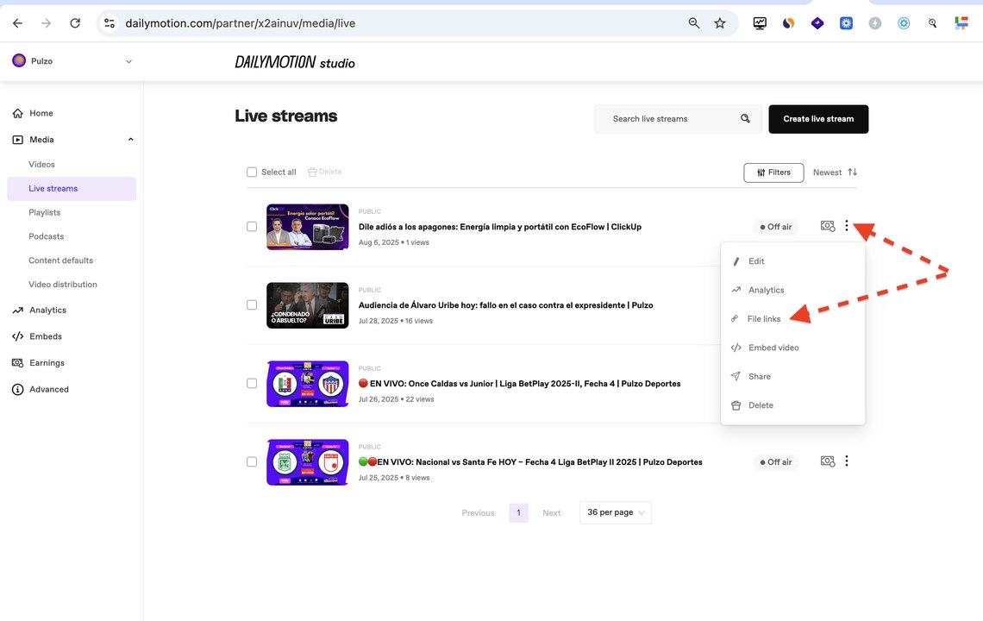Click the Off air status on EcoFlow stream
The image size is (983, 621).
coord(776,227)
